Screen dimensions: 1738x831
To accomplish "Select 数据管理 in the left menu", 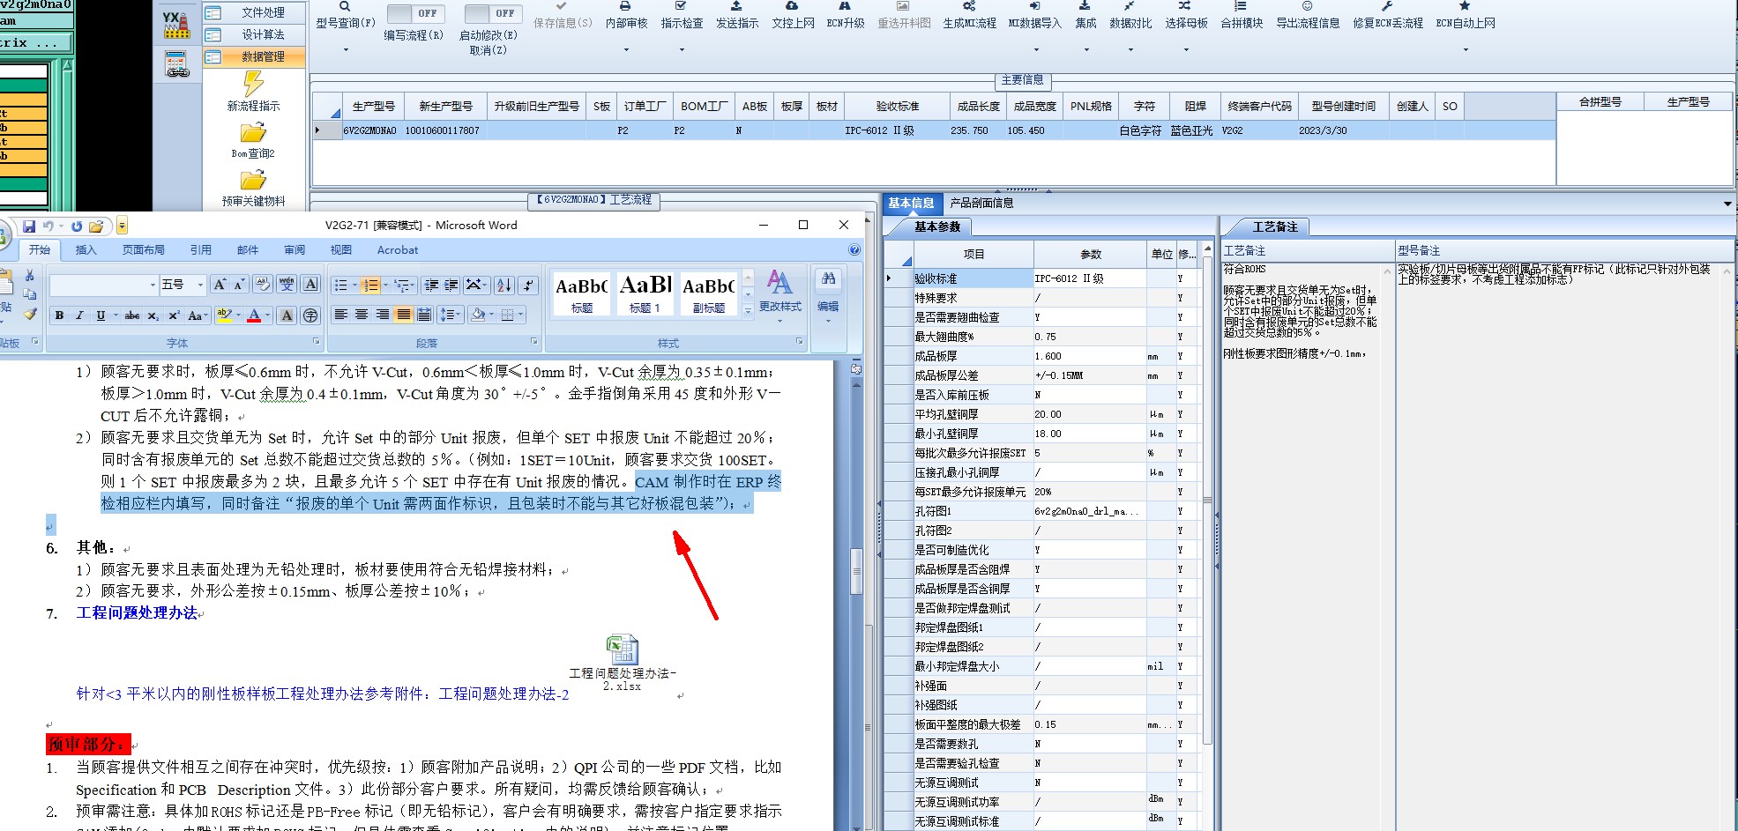I will pyautogui.click(x=255, y=56).
